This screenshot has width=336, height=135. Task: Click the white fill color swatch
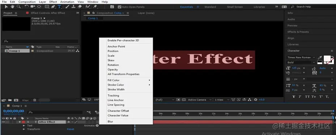(327, 58)
